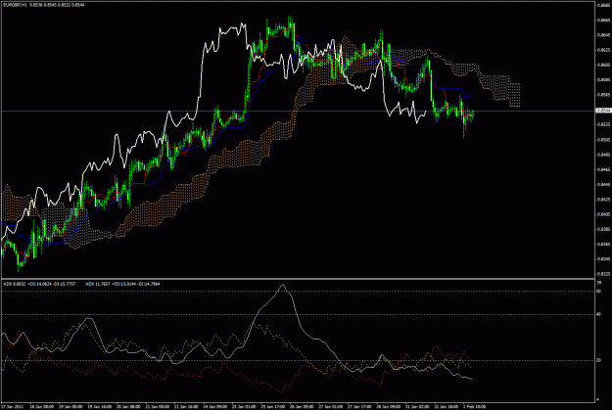Viewport: 612px width, 410px height.
Task: Click the 1 Feb 10:00 time label
Action: (474, 406)
